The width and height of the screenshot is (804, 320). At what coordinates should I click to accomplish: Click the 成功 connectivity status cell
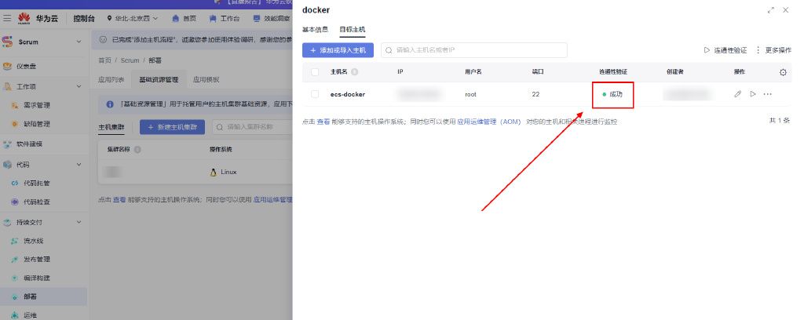pos(612,94)
